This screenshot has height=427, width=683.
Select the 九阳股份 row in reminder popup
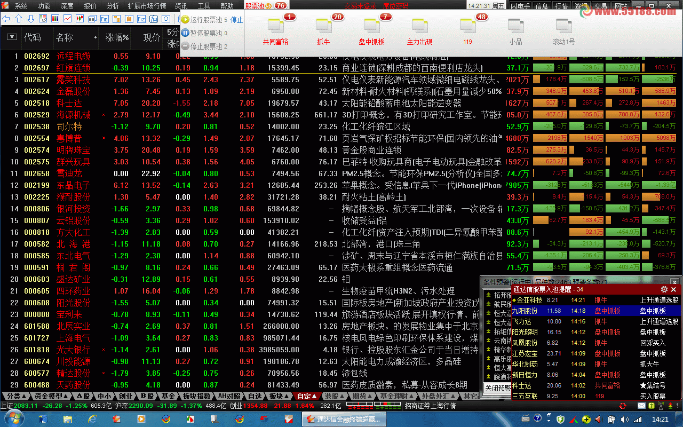point(596,311)
